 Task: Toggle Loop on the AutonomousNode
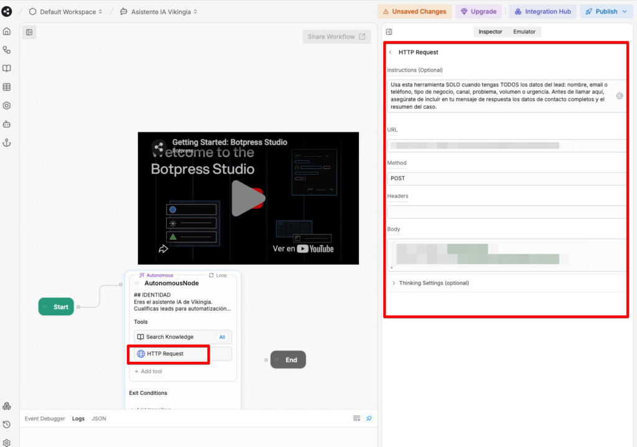[218, 275]
